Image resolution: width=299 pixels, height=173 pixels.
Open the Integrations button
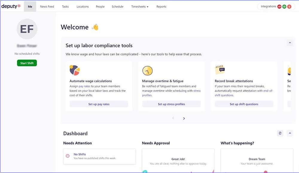pos(276,7)
